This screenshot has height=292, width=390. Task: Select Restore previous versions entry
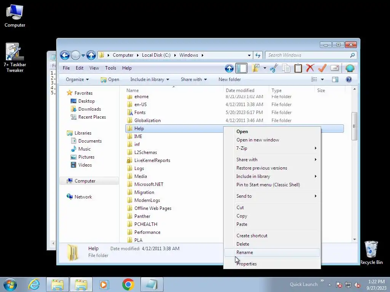[x=272, y=168]
